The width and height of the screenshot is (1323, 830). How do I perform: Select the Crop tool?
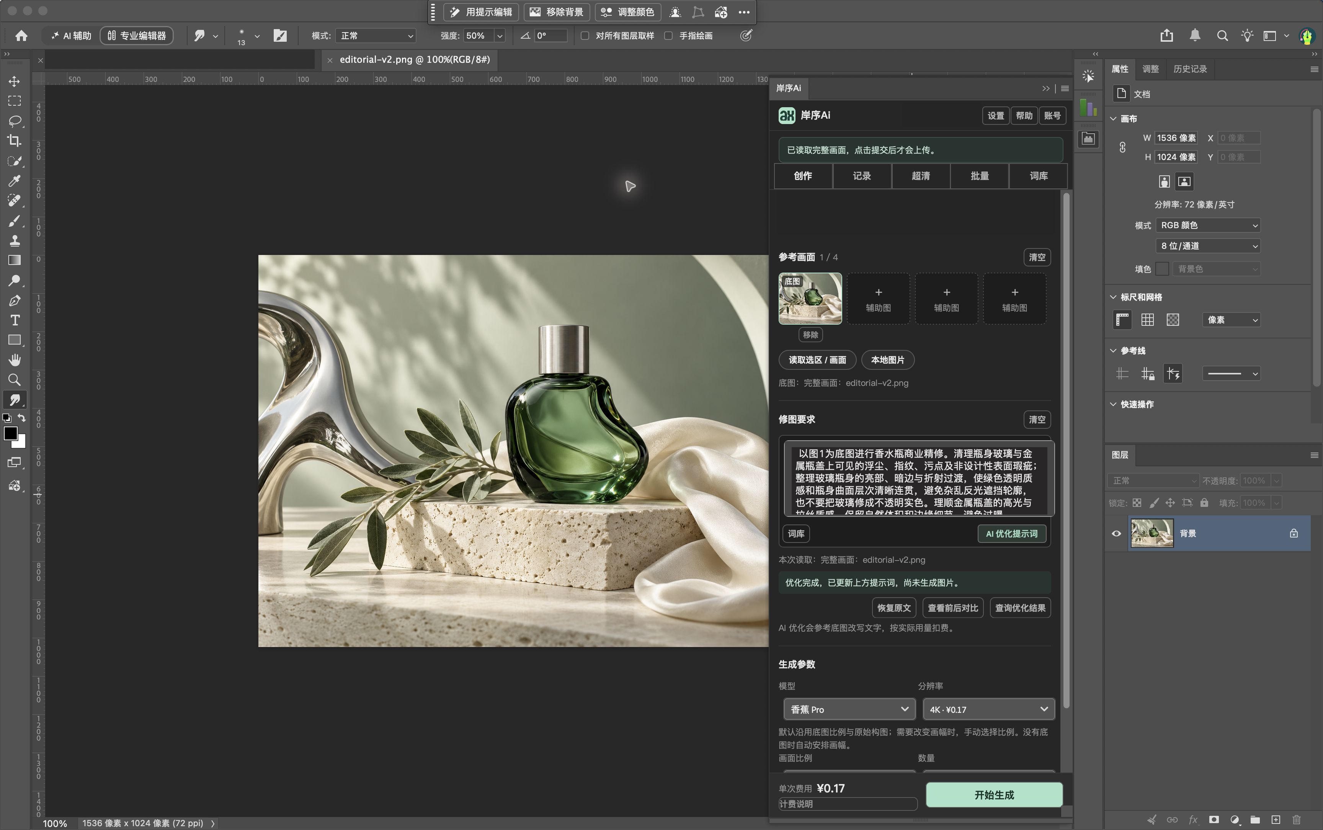(x=15, y=141)
